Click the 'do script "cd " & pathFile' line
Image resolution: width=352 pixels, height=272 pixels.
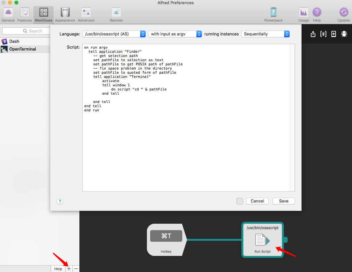(139, 89)
